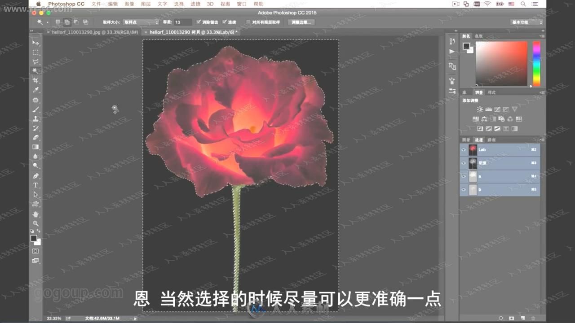The image size is (575, 323).
Task: Select the Blur tool
Action: [x=35, y=156]
